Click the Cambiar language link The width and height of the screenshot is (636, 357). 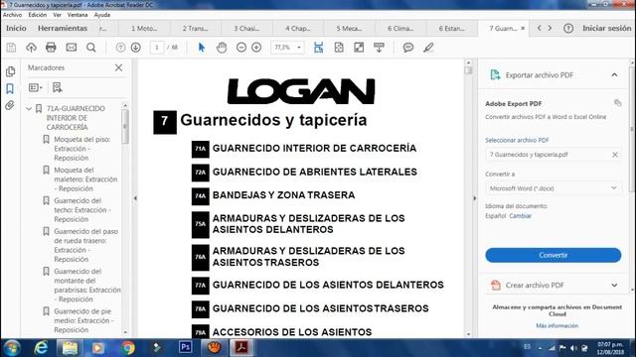(520, 216)
